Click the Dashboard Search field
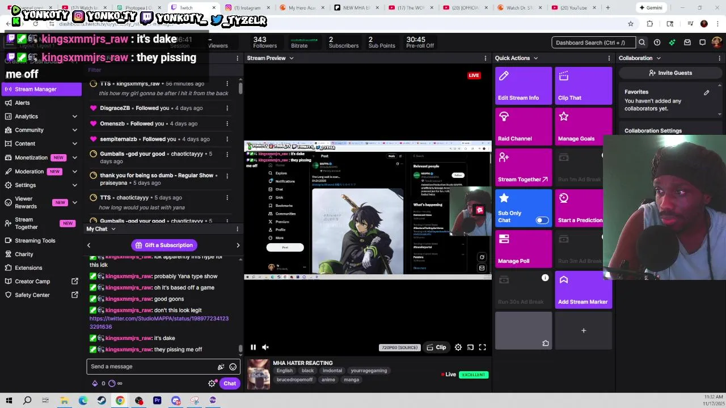 [593, 42]
